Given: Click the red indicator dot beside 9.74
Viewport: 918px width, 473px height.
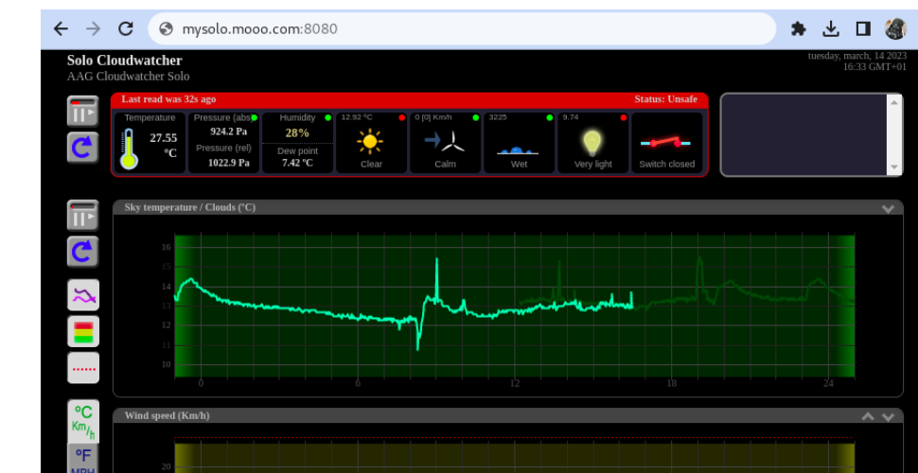Looking at the screenshot, I should click(623, 117).
